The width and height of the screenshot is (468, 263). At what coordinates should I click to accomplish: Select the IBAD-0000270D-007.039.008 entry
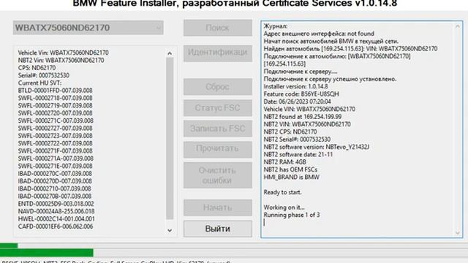tap(55, 181)
